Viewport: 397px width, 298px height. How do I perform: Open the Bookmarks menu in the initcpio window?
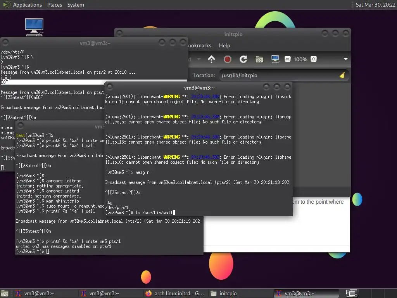(200, 46)
